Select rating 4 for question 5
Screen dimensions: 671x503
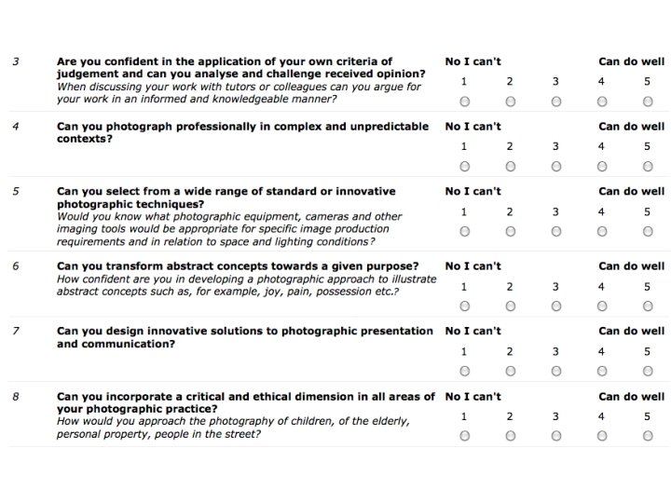coord(602,232)
